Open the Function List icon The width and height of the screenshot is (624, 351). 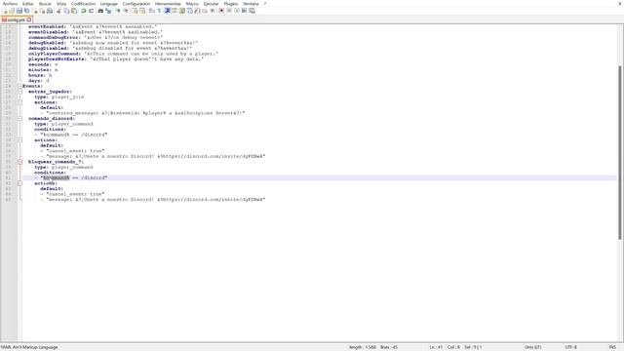point(197,11)
